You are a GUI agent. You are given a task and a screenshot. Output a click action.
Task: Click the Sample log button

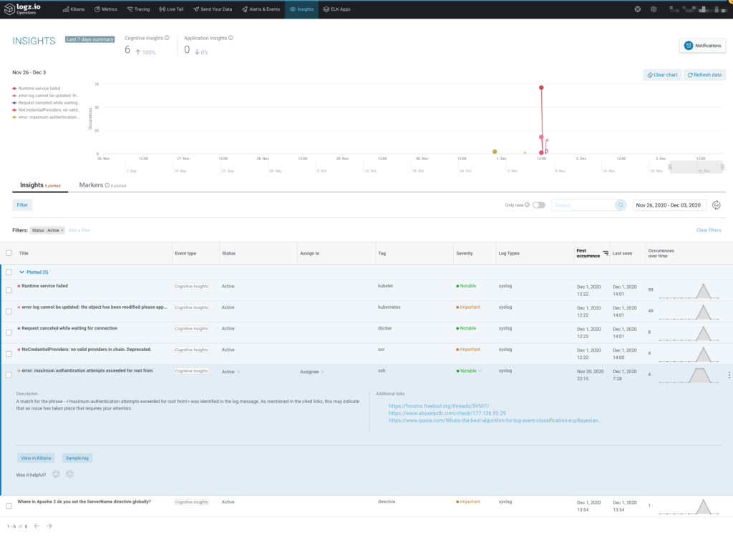[x=77, y=458]
